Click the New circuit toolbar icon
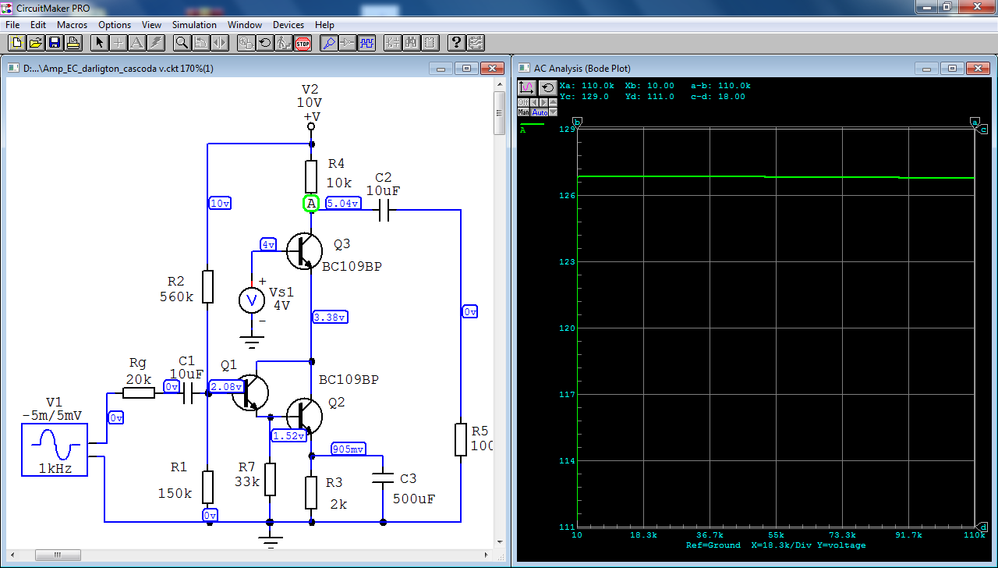998x568 pixels. tap(16, 43)
